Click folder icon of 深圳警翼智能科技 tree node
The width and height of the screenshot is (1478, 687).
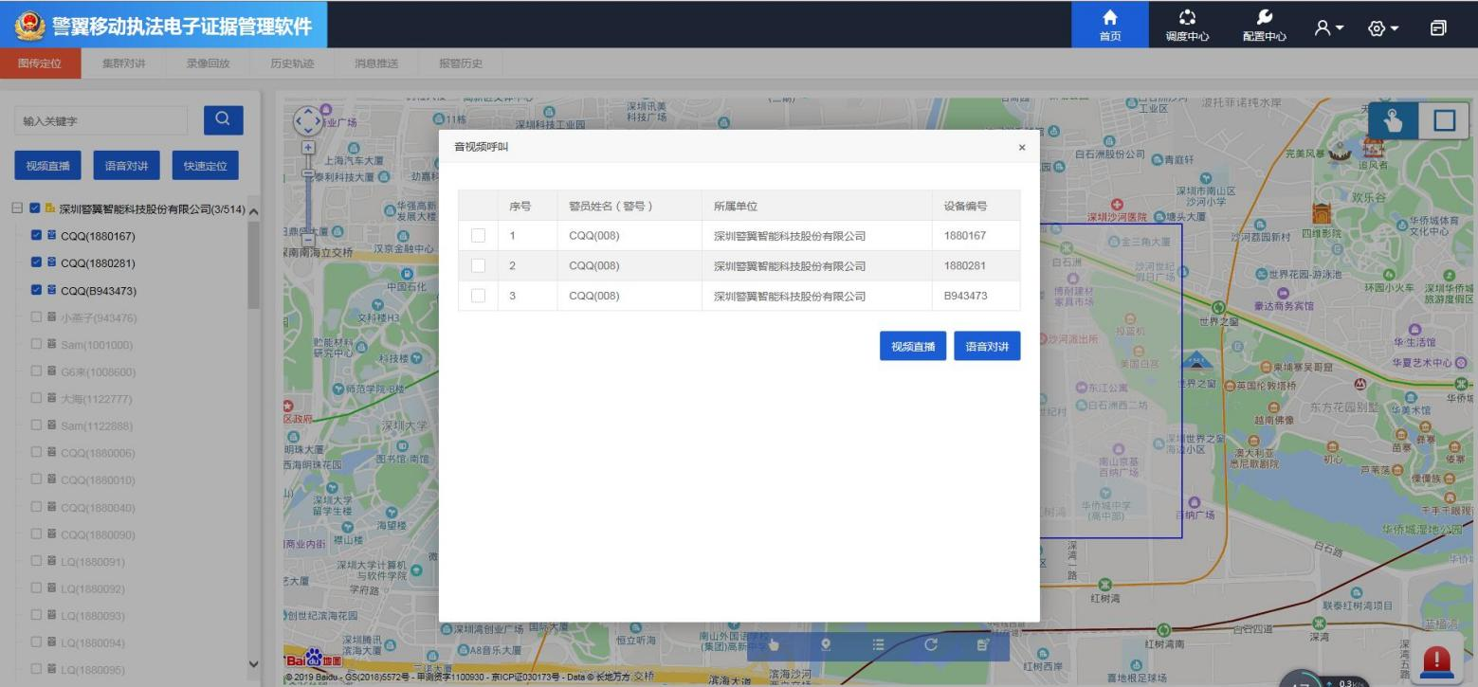tap(50, 208)
